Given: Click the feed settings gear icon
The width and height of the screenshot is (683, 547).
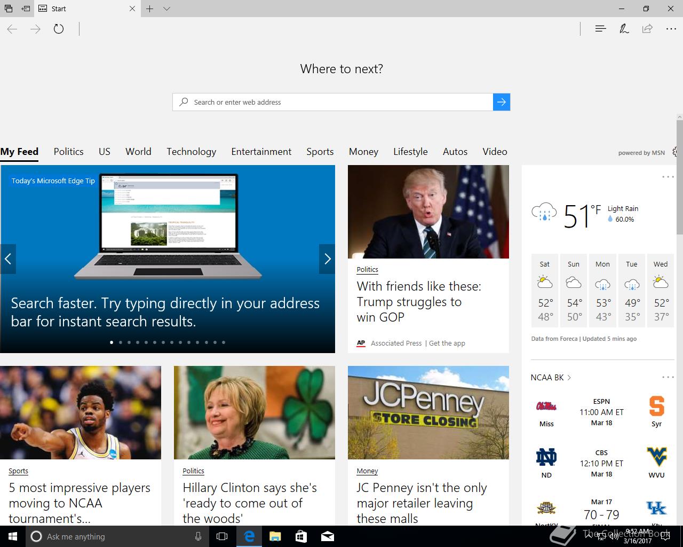Looking at the screenshot, I should point(676,152).
